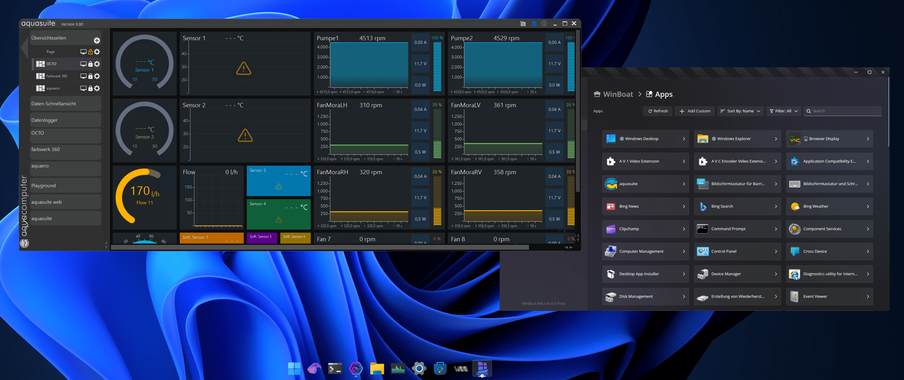Click WinBoat icon in the taskbar
904x380 pixels.
point(482,368)
